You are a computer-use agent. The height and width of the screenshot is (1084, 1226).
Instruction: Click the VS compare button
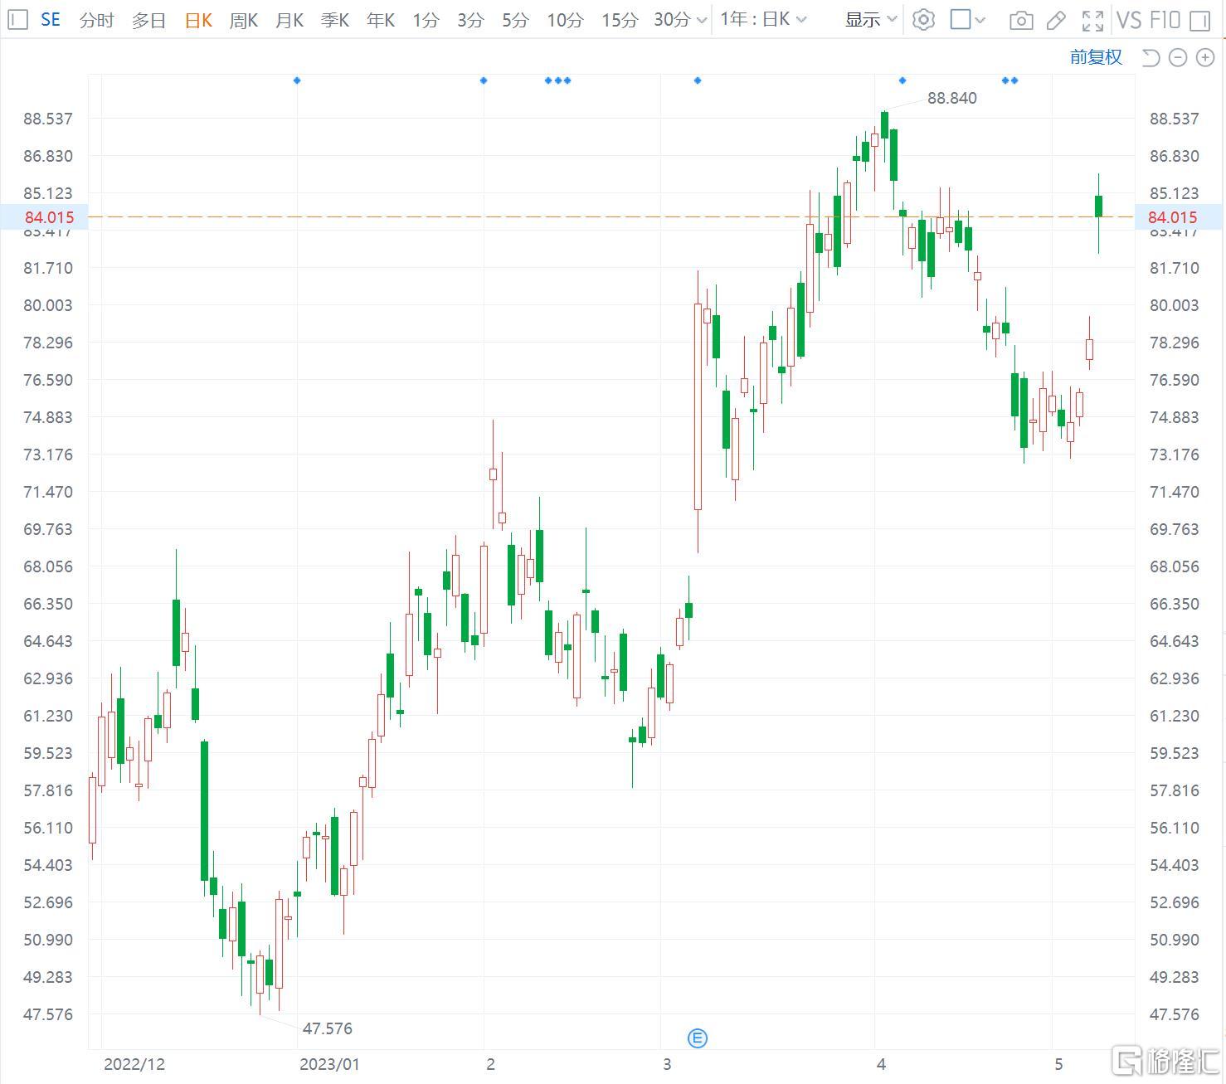(x=1130, y=20)
